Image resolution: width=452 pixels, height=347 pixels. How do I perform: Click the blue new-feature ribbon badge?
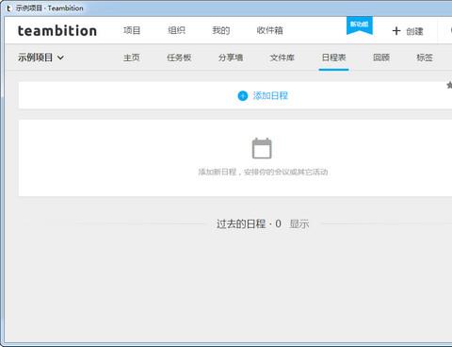(x=360, y=25)
